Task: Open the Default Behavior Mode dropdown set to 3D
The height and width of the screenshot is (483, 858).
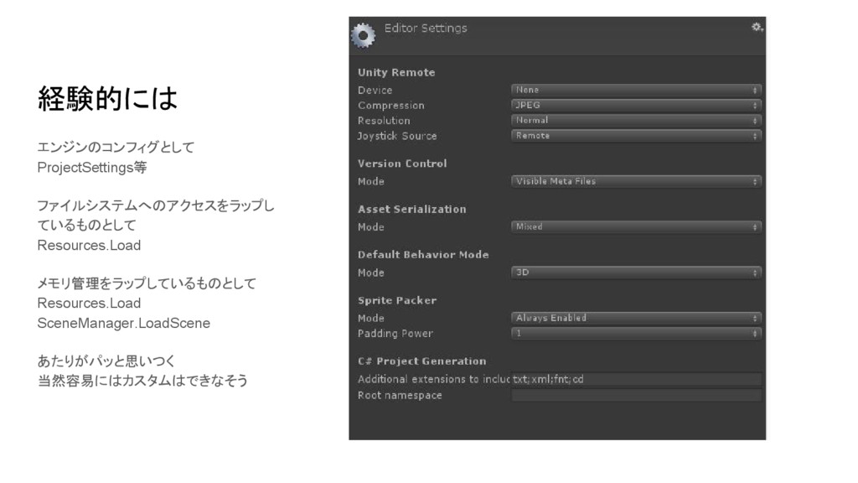Action: (x=635, y=272)
